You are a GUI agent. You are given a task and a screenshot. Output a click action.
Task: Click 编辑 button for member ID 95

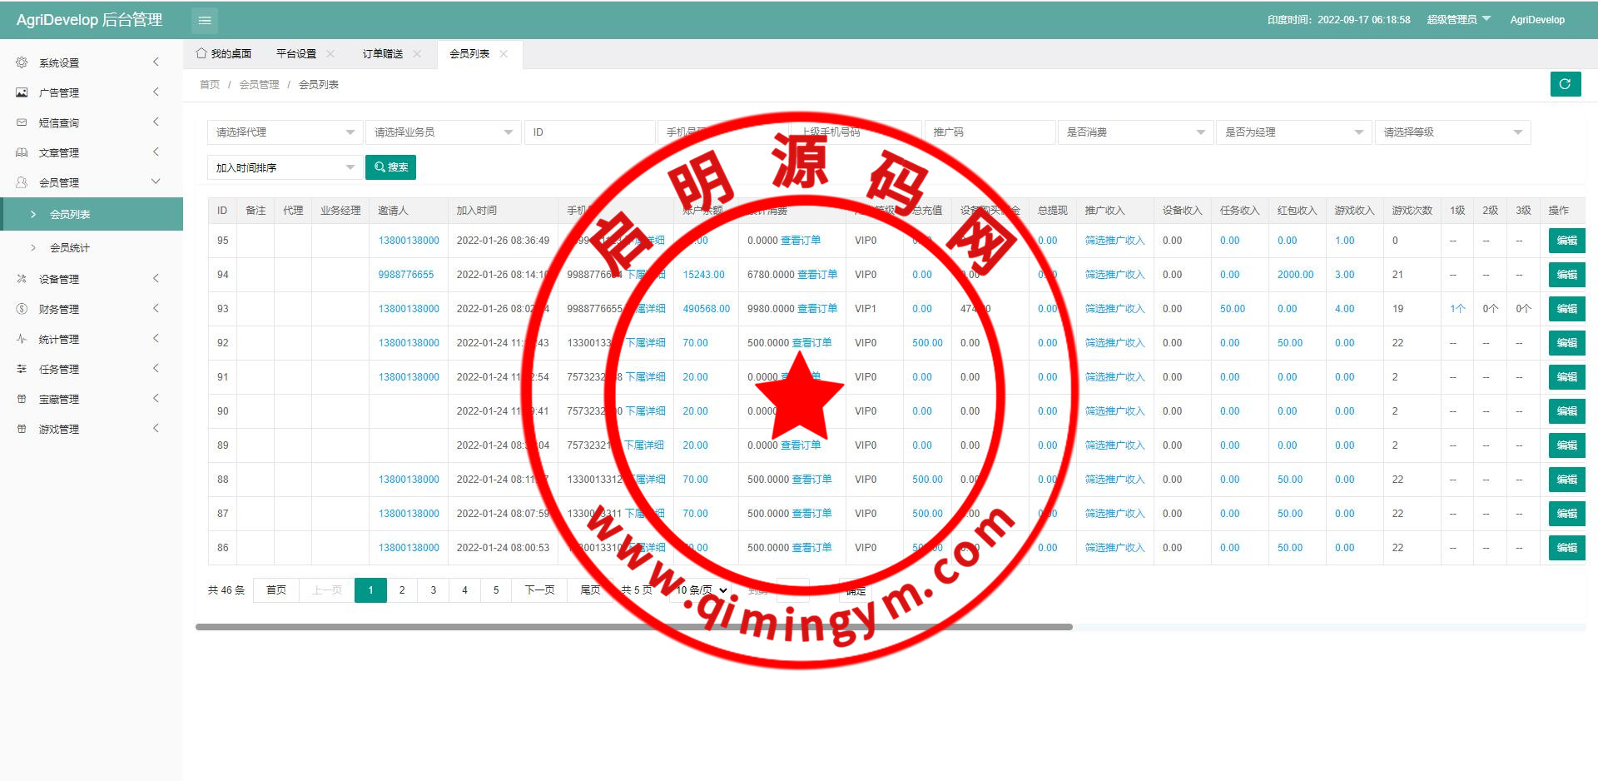(x=1566, y=241)
